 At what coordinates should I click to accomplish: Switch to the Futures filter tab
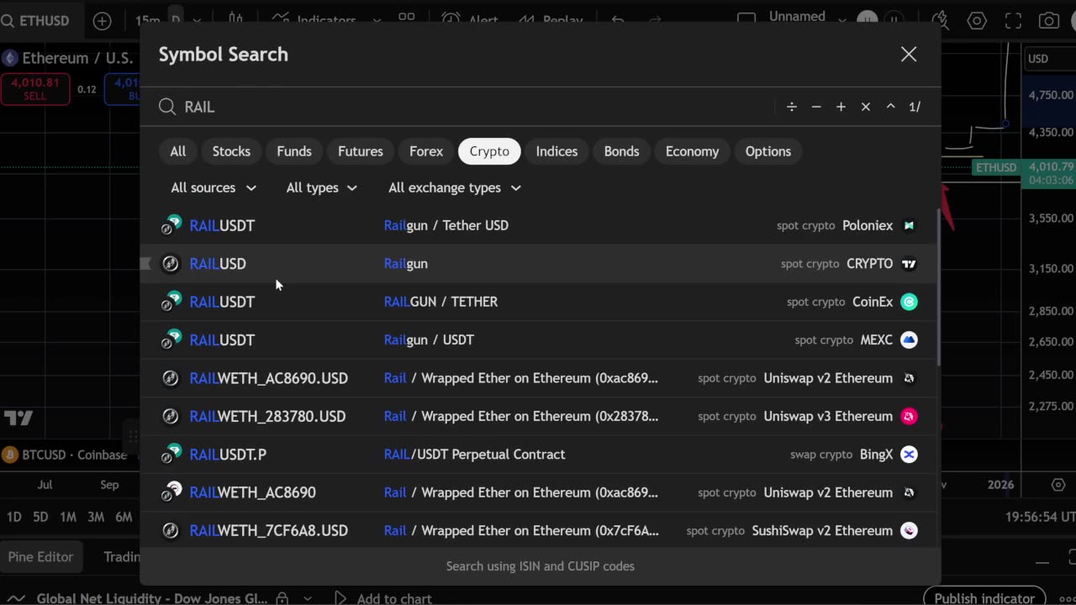tap(361, 151)
